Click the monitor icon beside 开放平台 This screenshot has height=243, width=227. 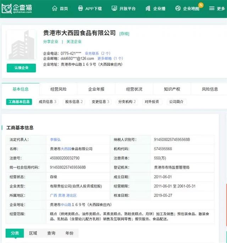pyautogui.click(x=114, y=8)
